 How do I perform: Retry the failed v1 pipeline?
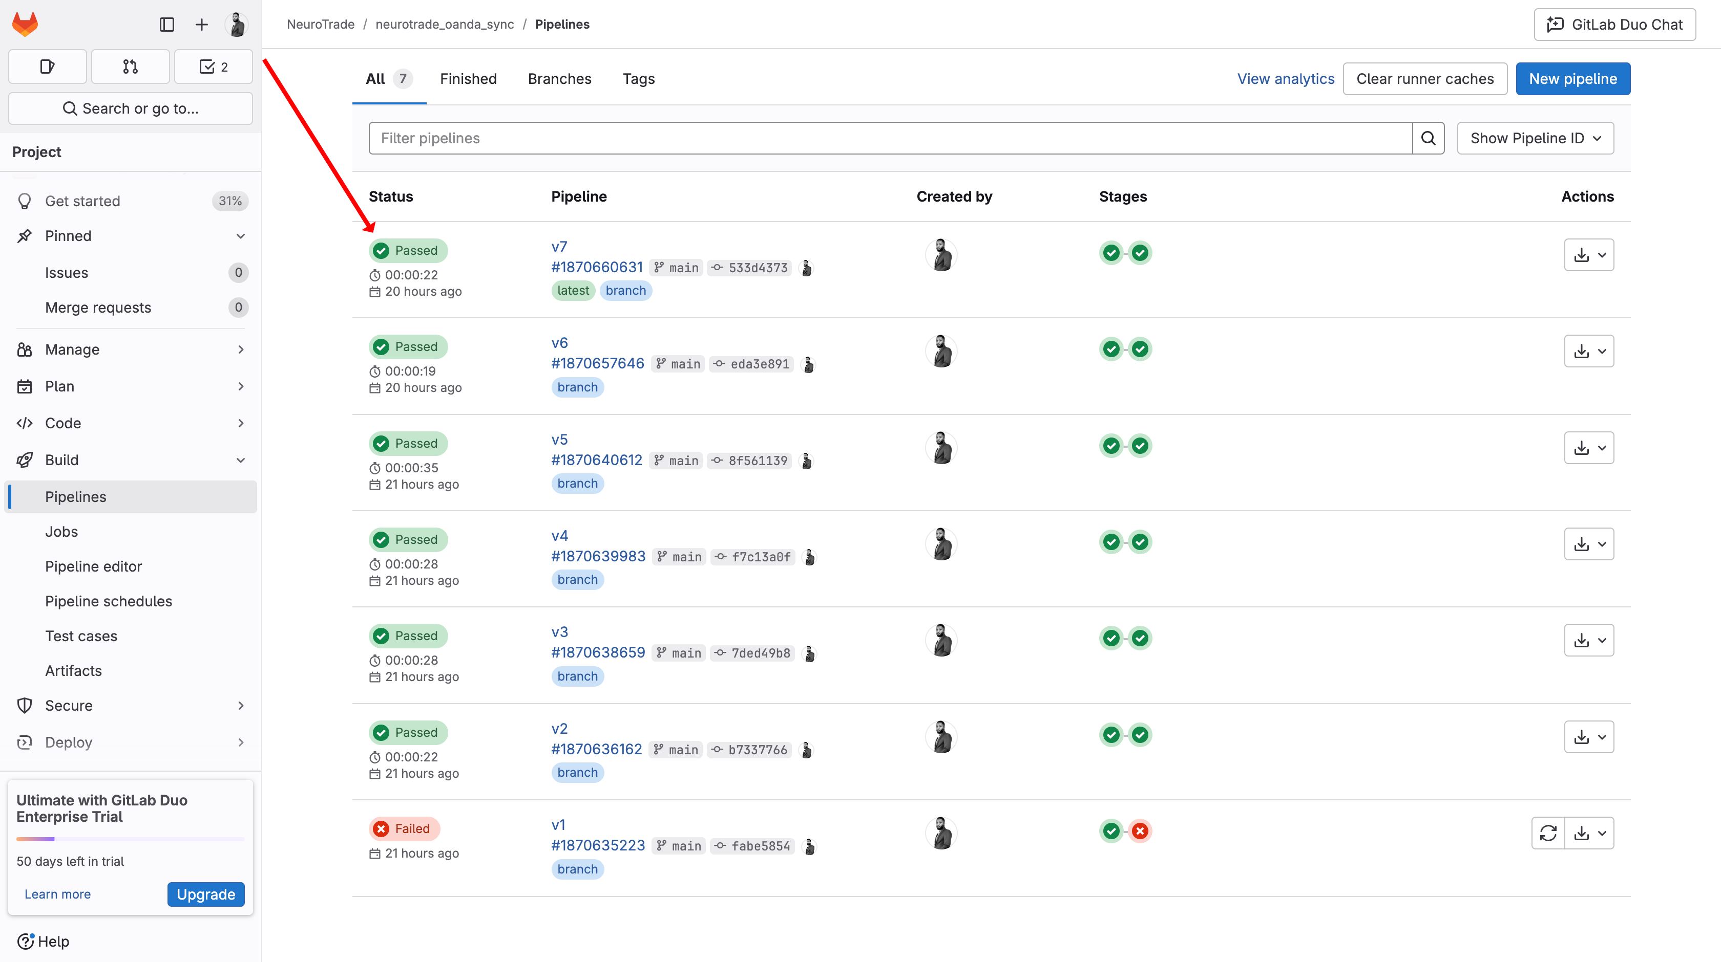(1547, 833)
